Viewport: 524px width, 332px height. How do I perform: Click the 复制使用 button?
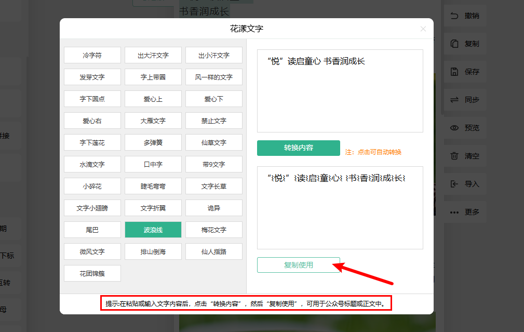pos(299,265)
